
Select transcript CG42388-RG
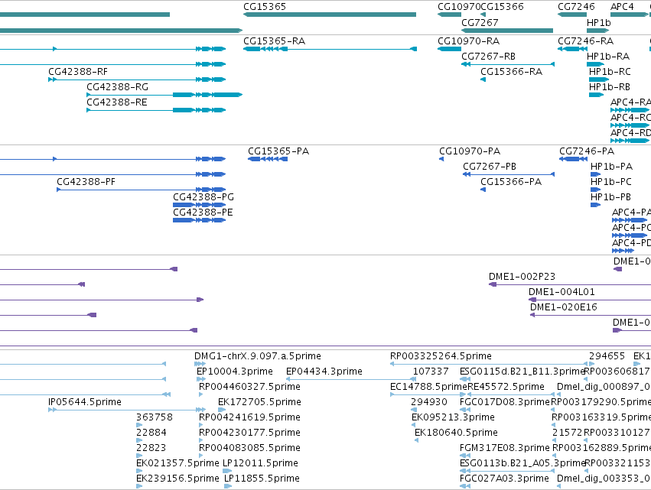point(164,95)
